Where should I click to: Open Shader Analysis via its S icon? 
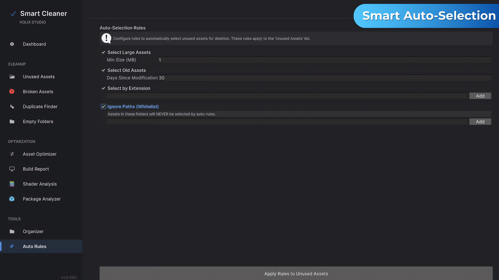pyautogui.click(x=11, y=184)
